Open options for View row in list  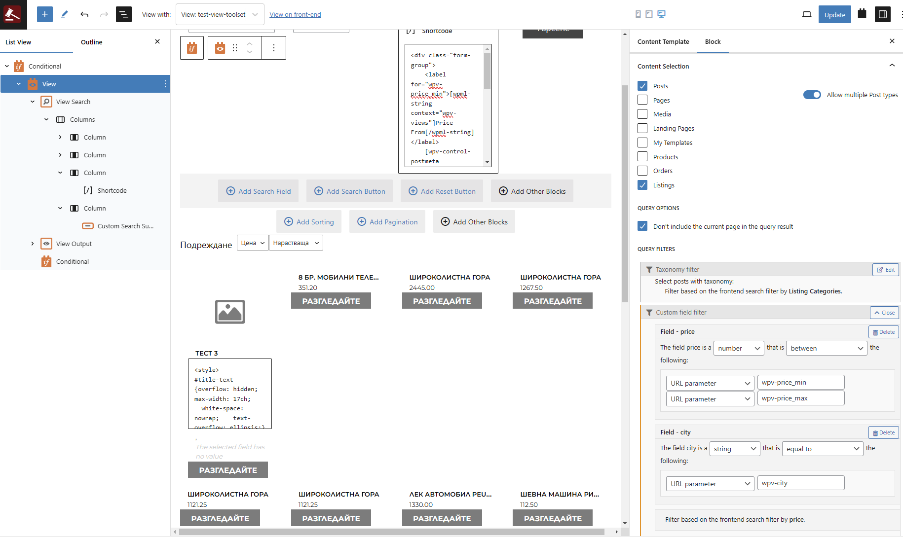165,84
